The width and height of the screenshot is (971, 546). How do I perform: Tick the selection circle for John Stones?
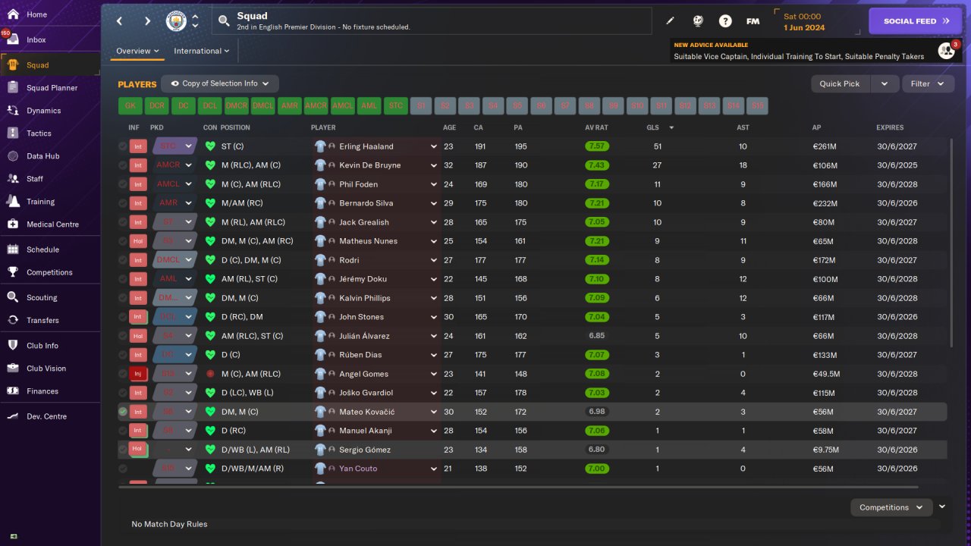point(123,317)
